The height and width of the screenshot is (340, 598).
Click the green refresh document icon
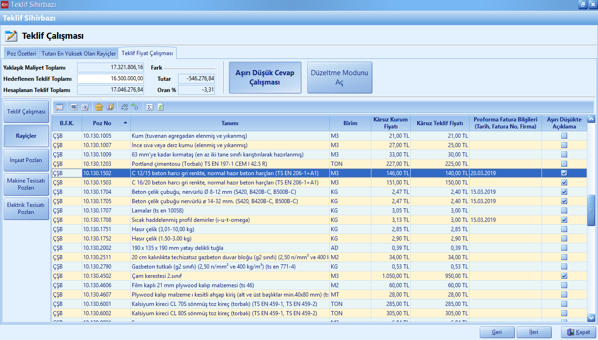(161, 107)
